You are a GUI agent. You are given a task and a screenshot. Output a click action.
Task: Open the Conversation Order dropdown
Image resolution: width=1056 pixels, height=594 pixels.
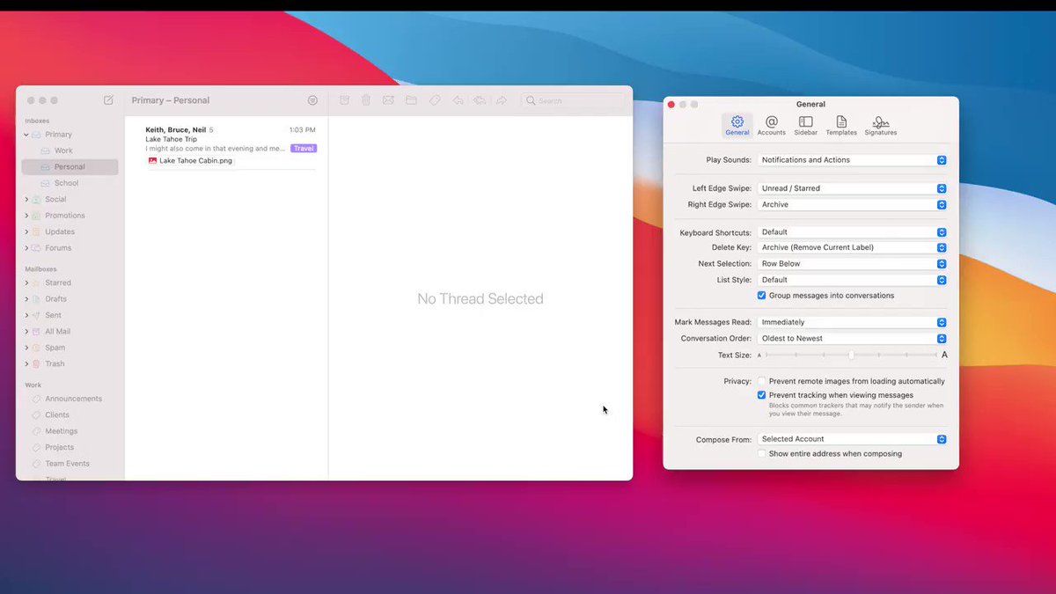tap(853, 339)
